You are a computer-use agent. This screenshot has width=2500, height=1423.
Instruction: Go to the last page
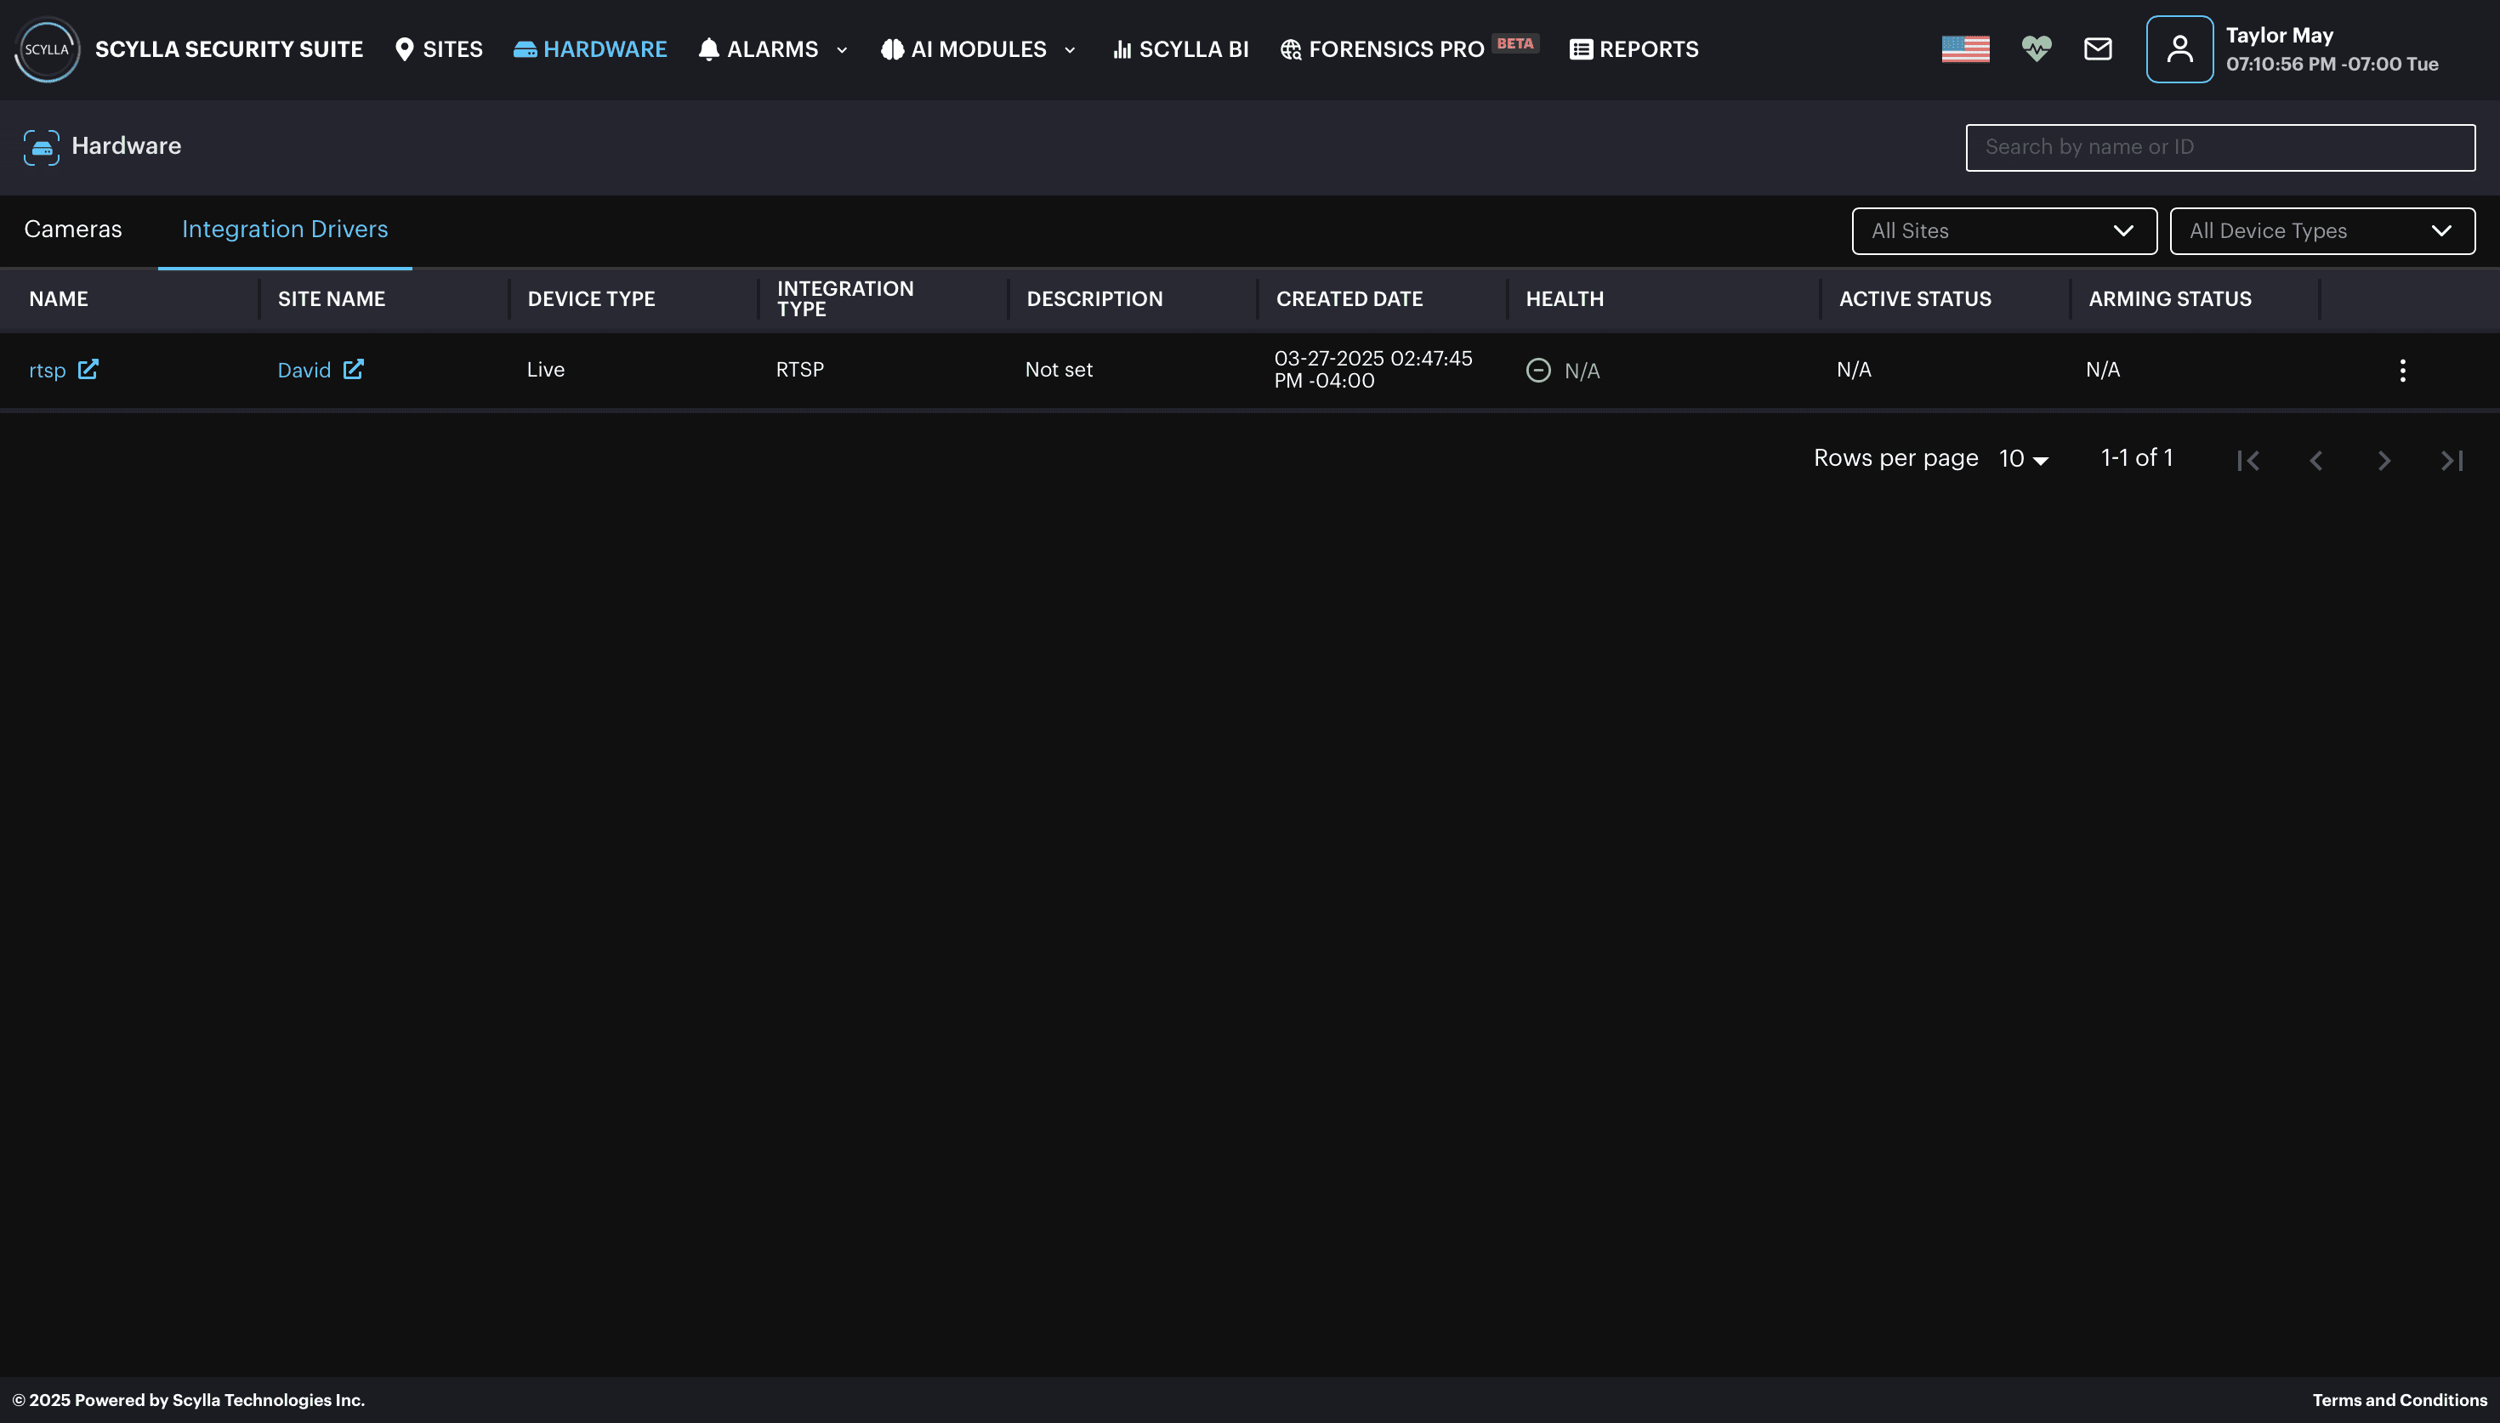pyautogui.click(x=2452, y=461)
